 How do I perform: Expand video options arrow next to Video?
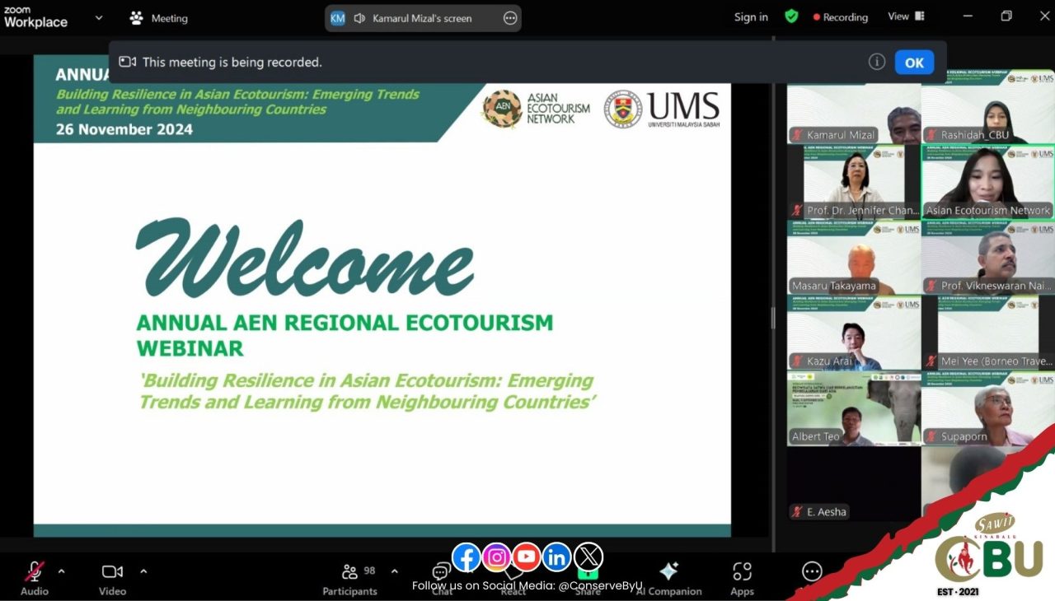click(x=143, y=571)
